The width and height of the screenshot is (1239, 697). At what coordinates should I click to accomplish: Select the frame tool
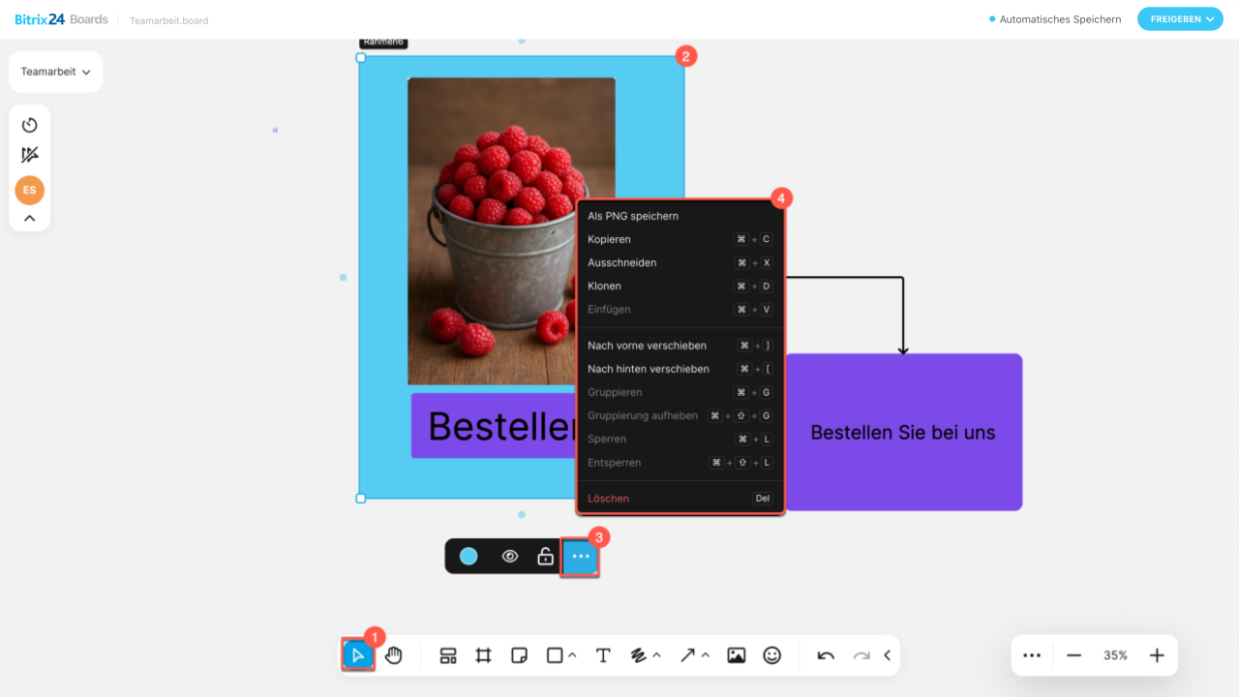point(484,655)
